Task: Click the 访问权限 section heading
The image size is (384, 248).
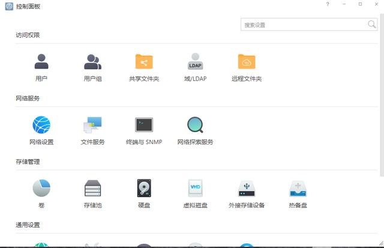Action: 28,35
